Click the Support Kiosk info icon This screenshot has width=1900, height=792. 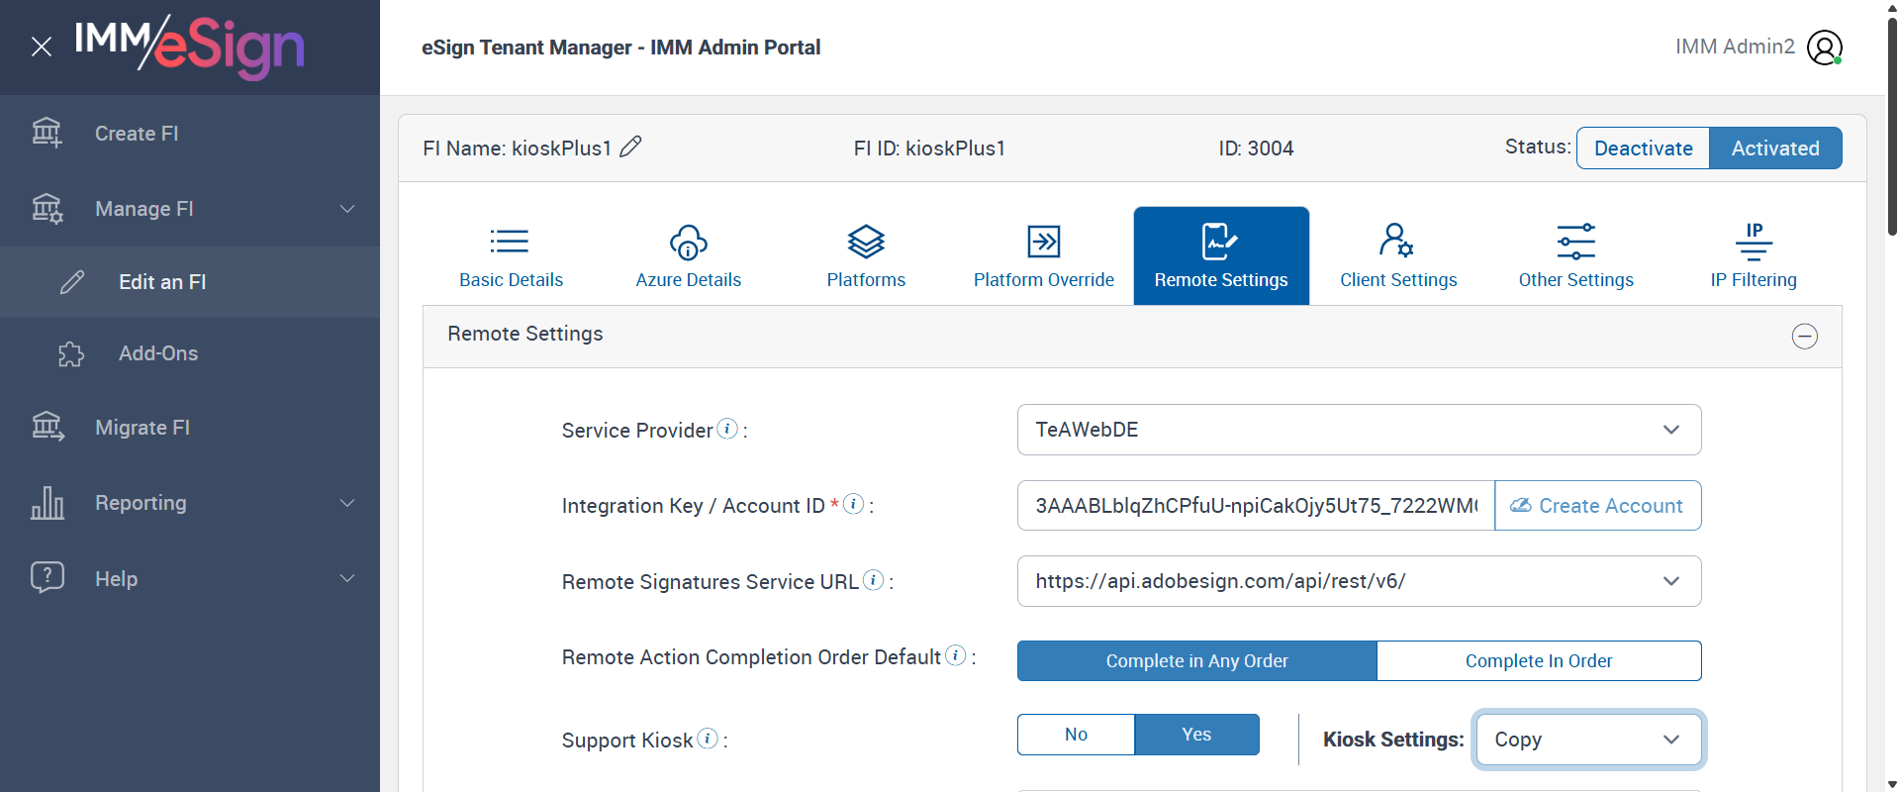click(x=708, y=739)
